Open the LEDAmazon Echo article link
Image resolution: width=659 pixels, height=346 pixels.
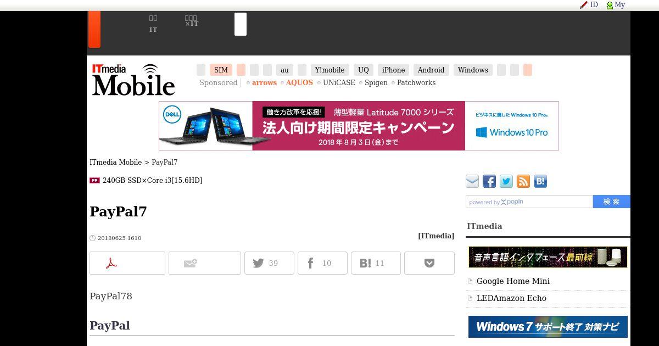tap(511, 298)
